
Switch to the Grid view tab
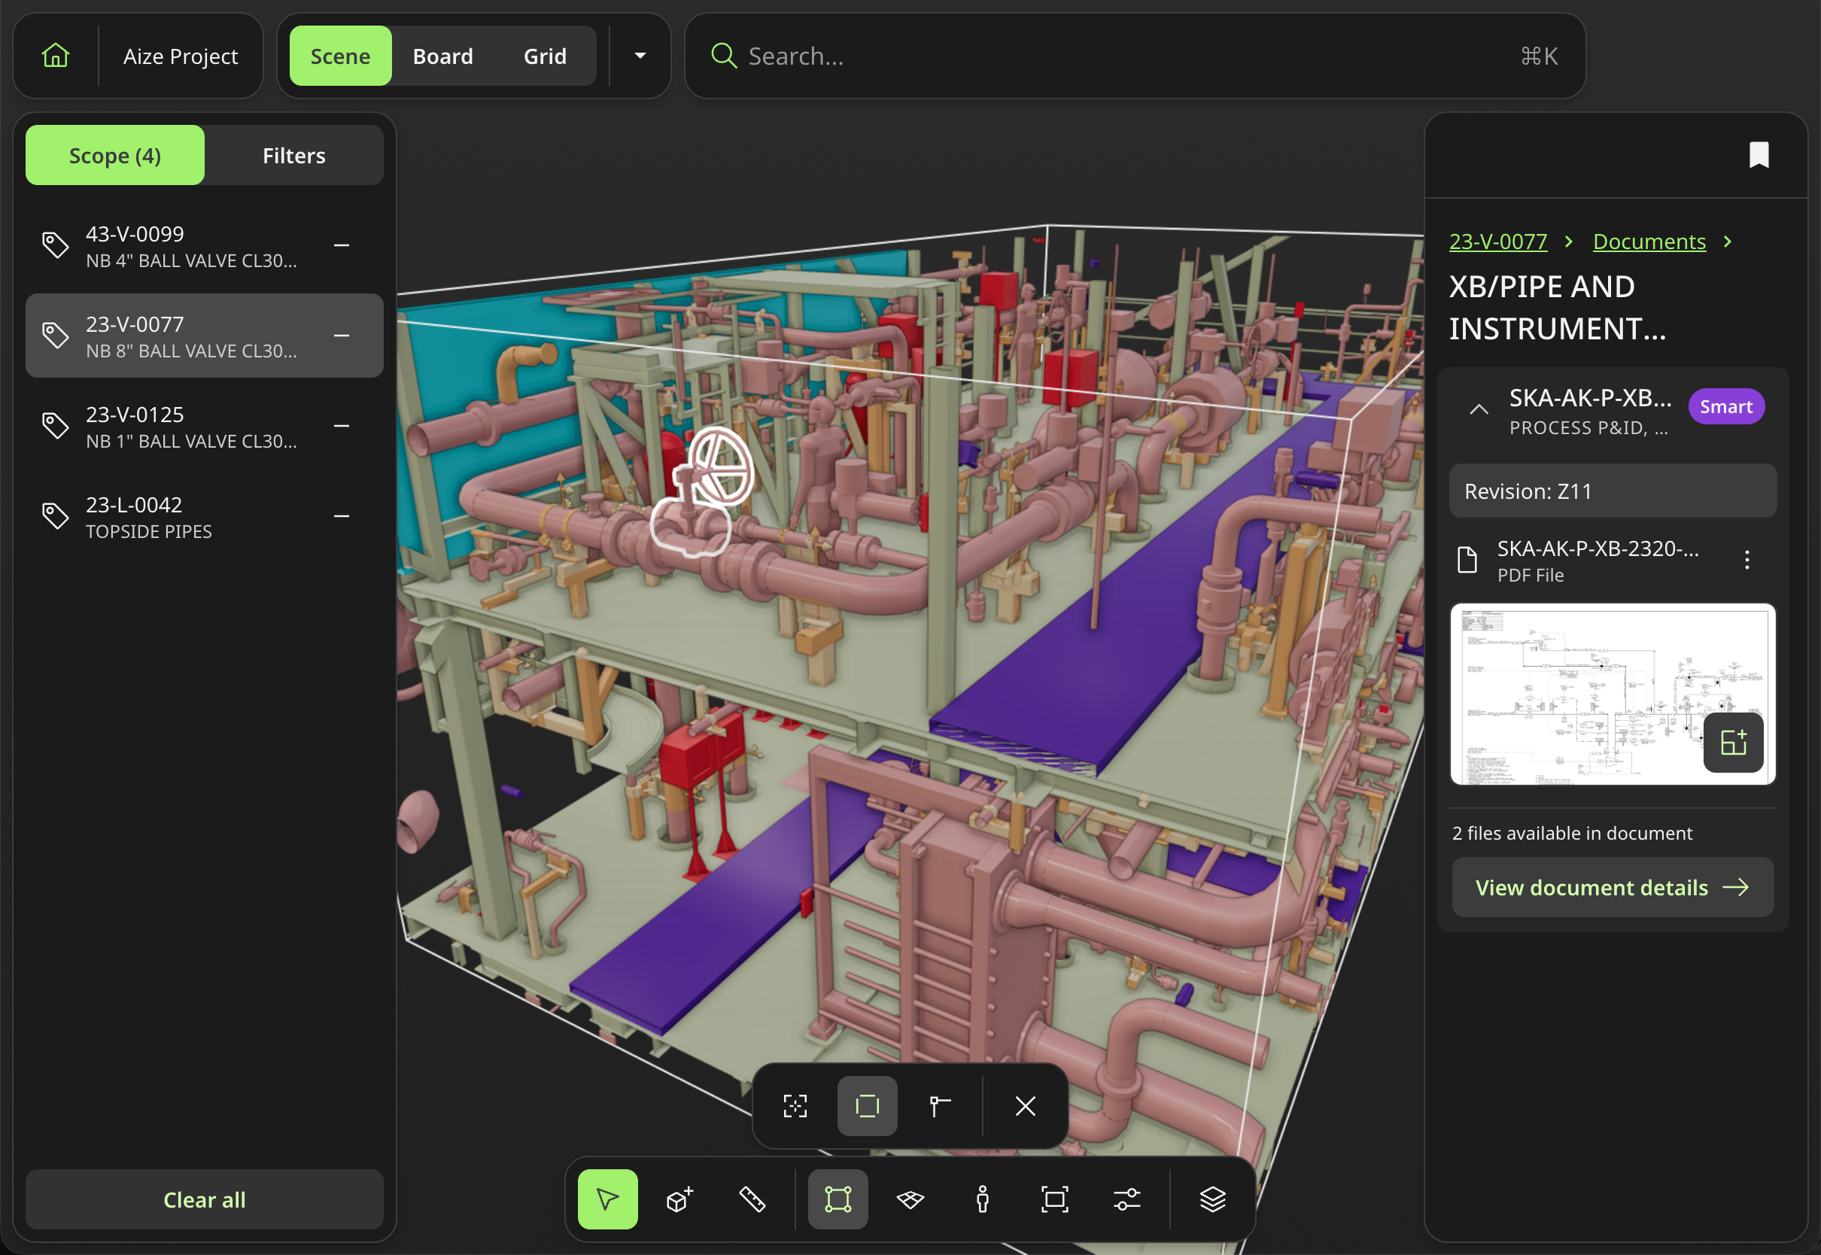[x=545, y=56]
